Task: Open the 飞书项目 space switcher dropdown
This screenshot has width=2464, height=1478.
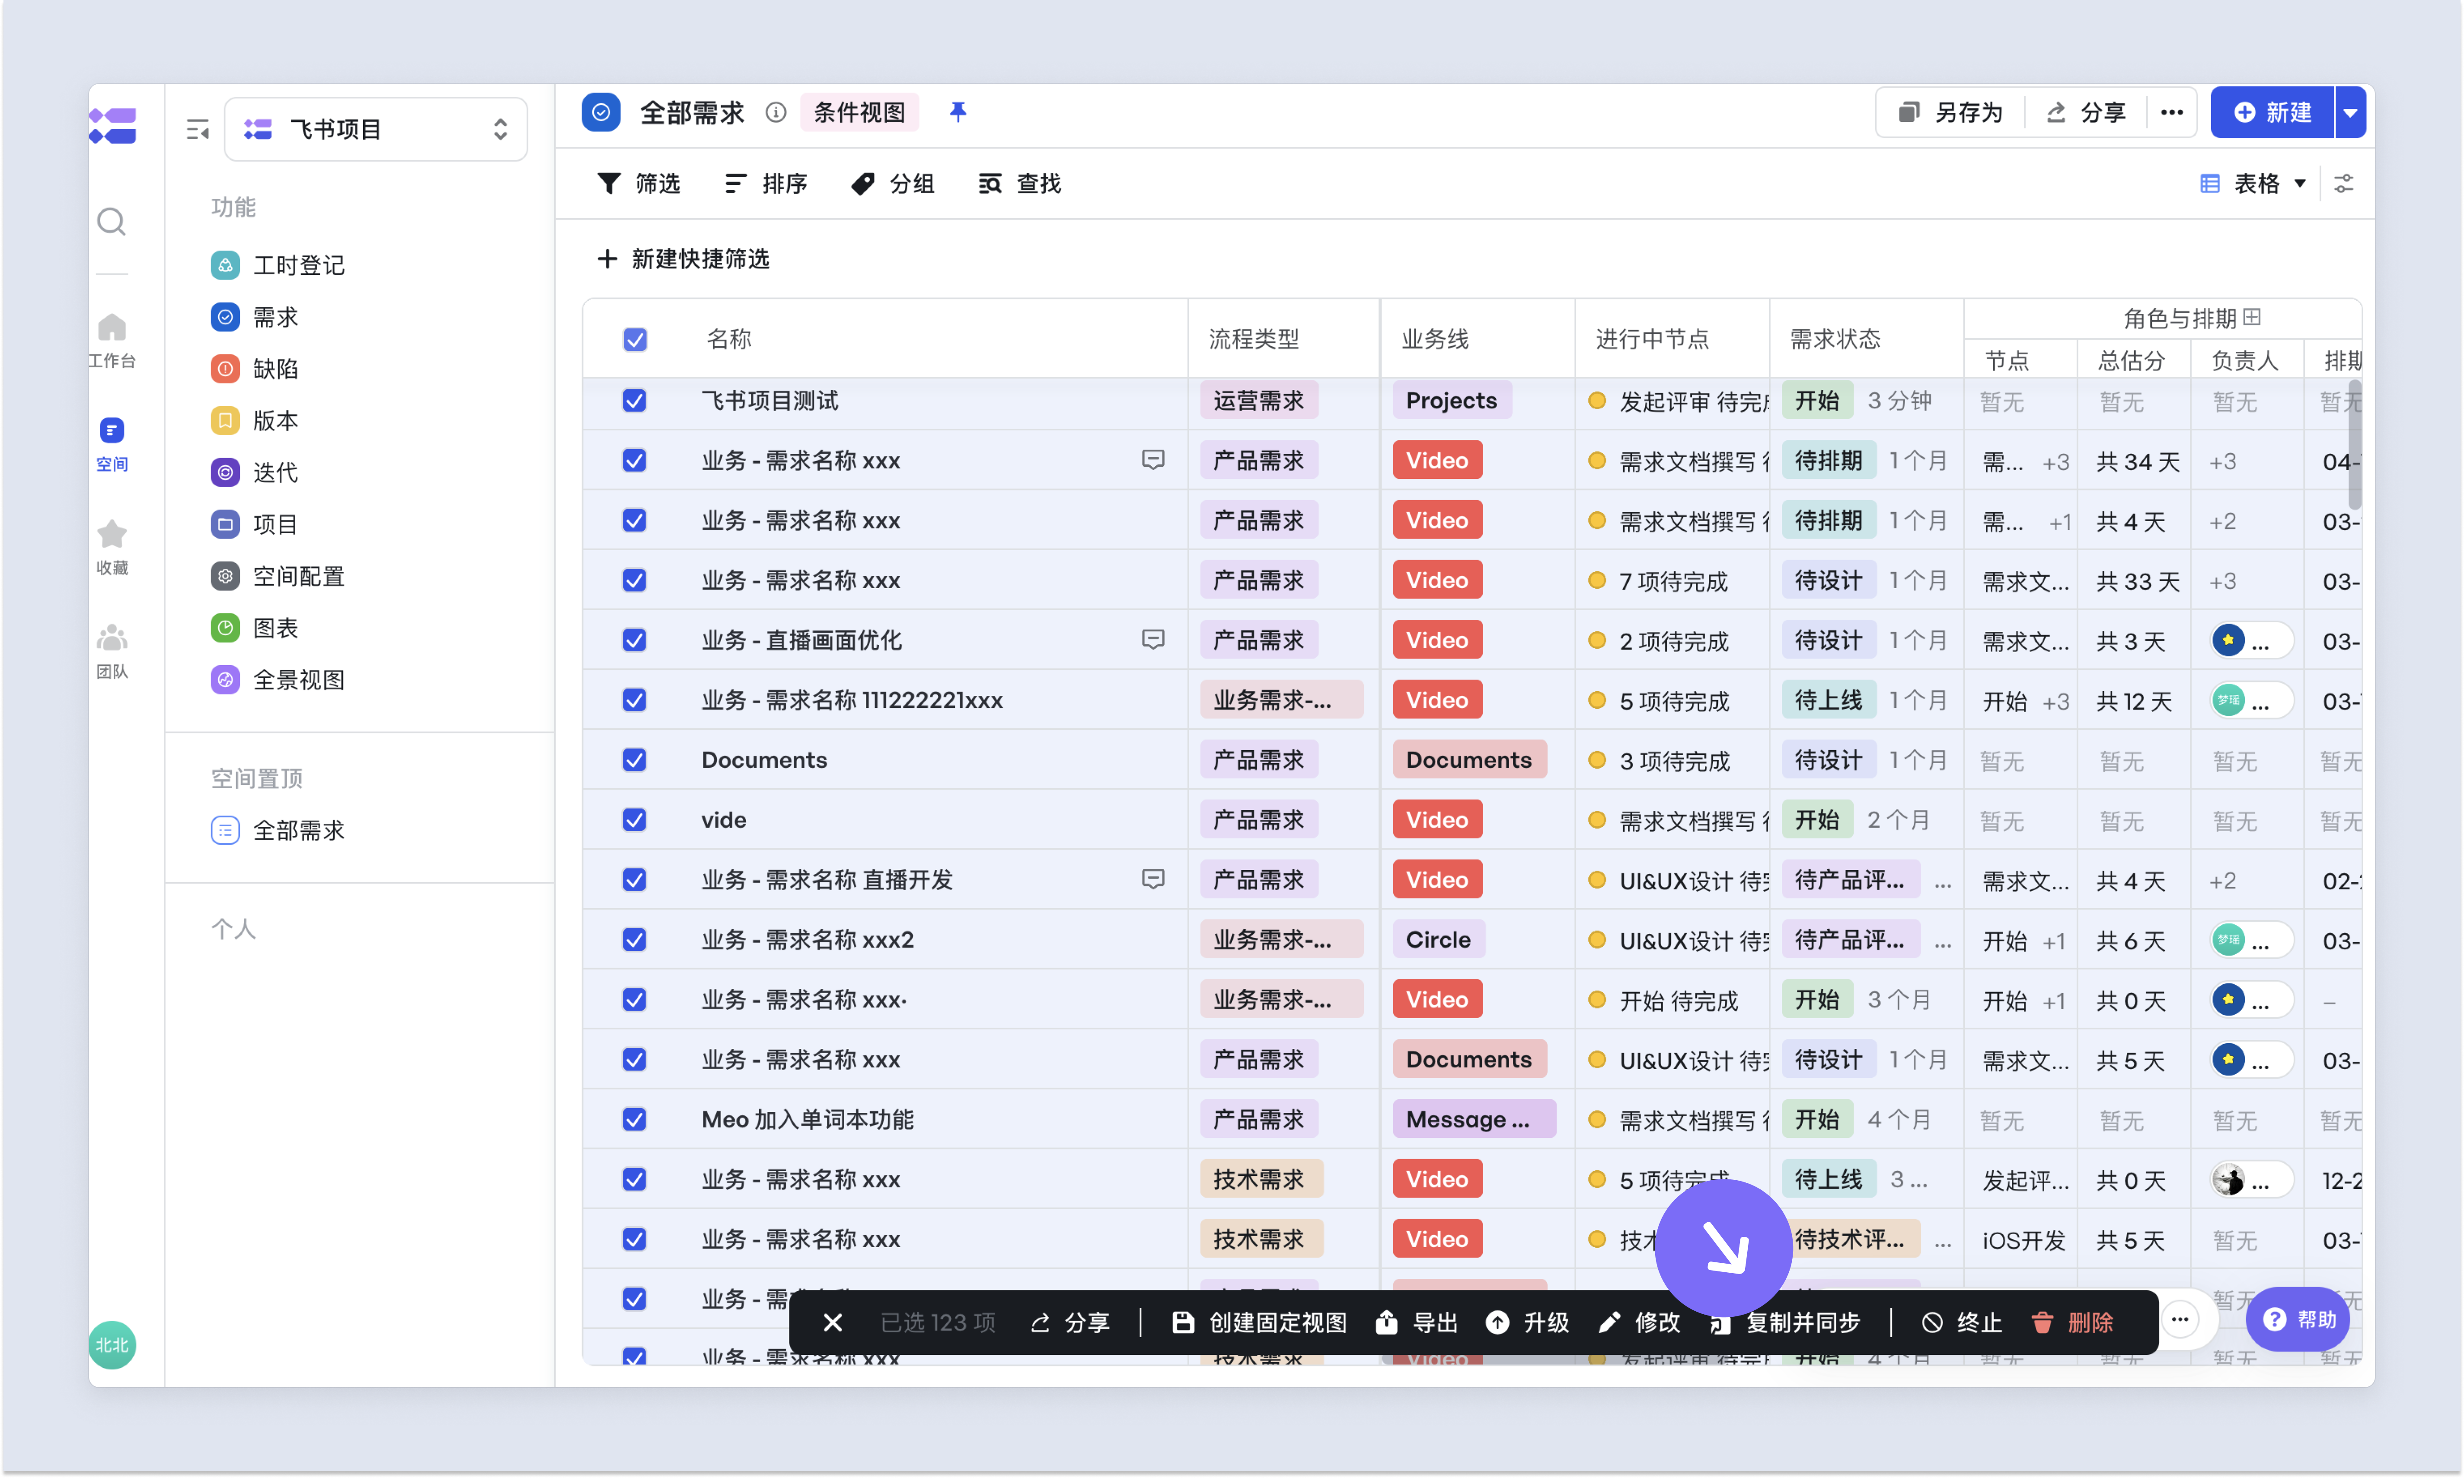Action: (376, 130)
